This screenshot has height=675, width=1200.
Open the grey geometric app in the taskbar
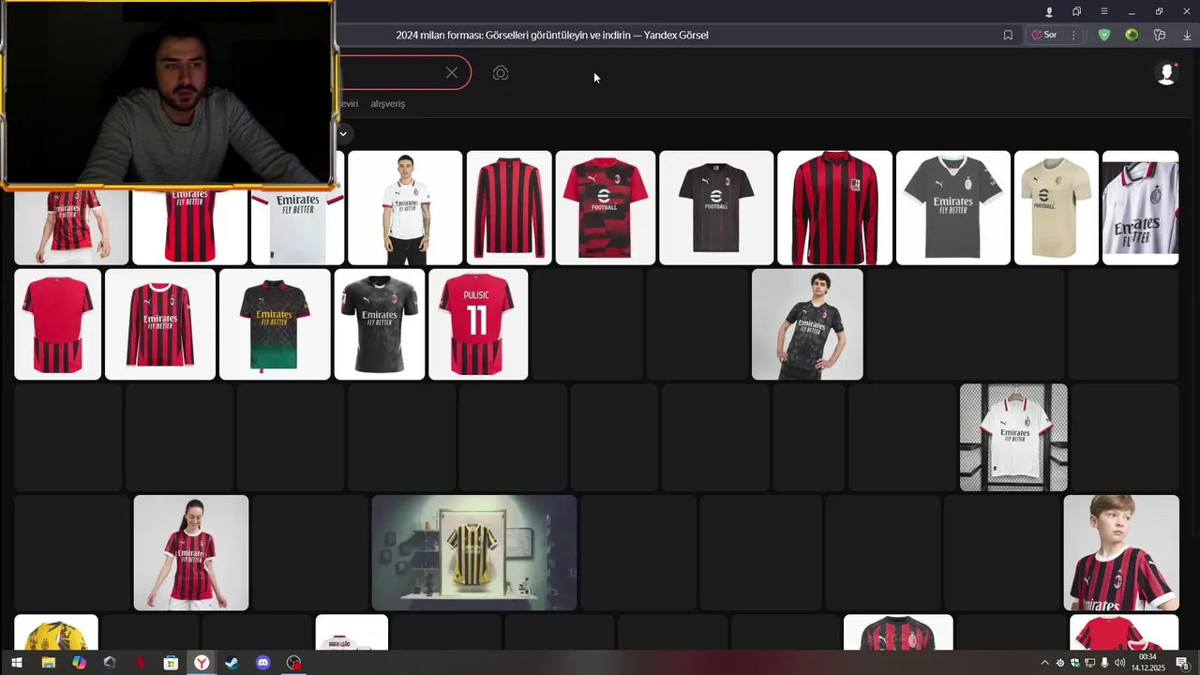[x=110, y=663]
